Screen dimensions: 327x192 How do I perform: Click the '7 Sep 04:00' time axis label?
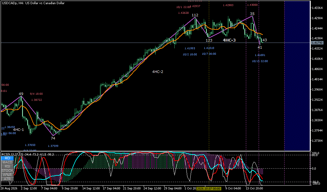(49, 188)
